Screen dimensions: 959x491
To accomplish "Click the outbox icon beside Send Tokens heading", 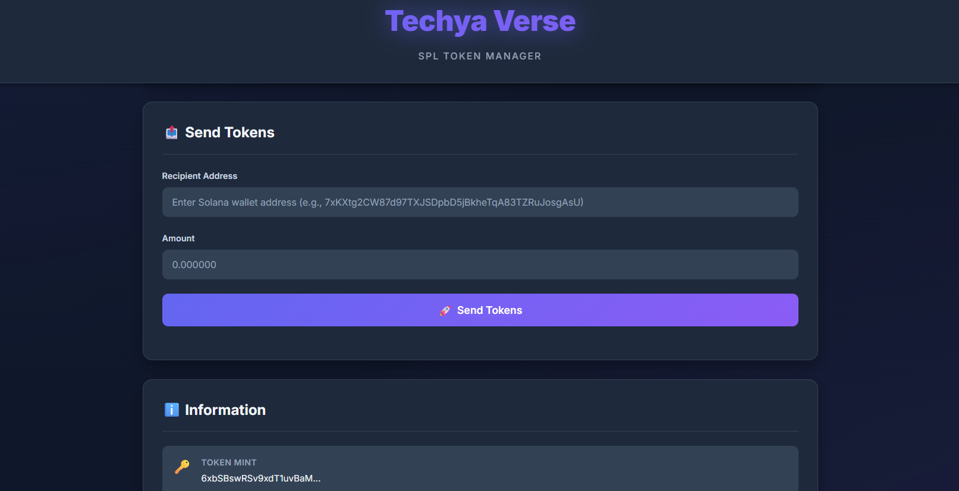I will click(x=171, y=133).
